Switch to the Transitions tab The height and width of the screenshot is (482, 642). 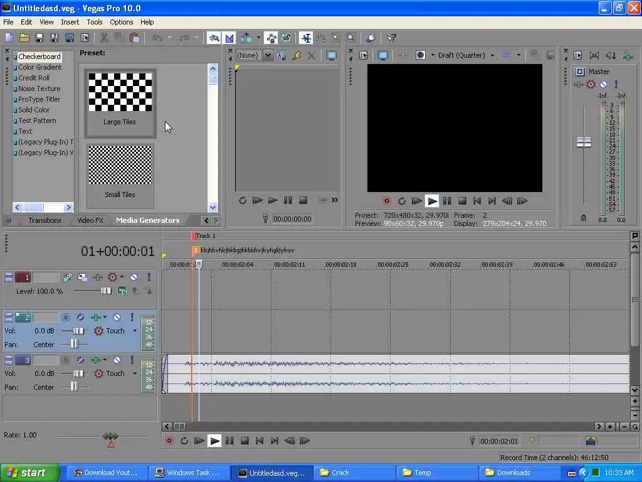(x=45, y=220)
